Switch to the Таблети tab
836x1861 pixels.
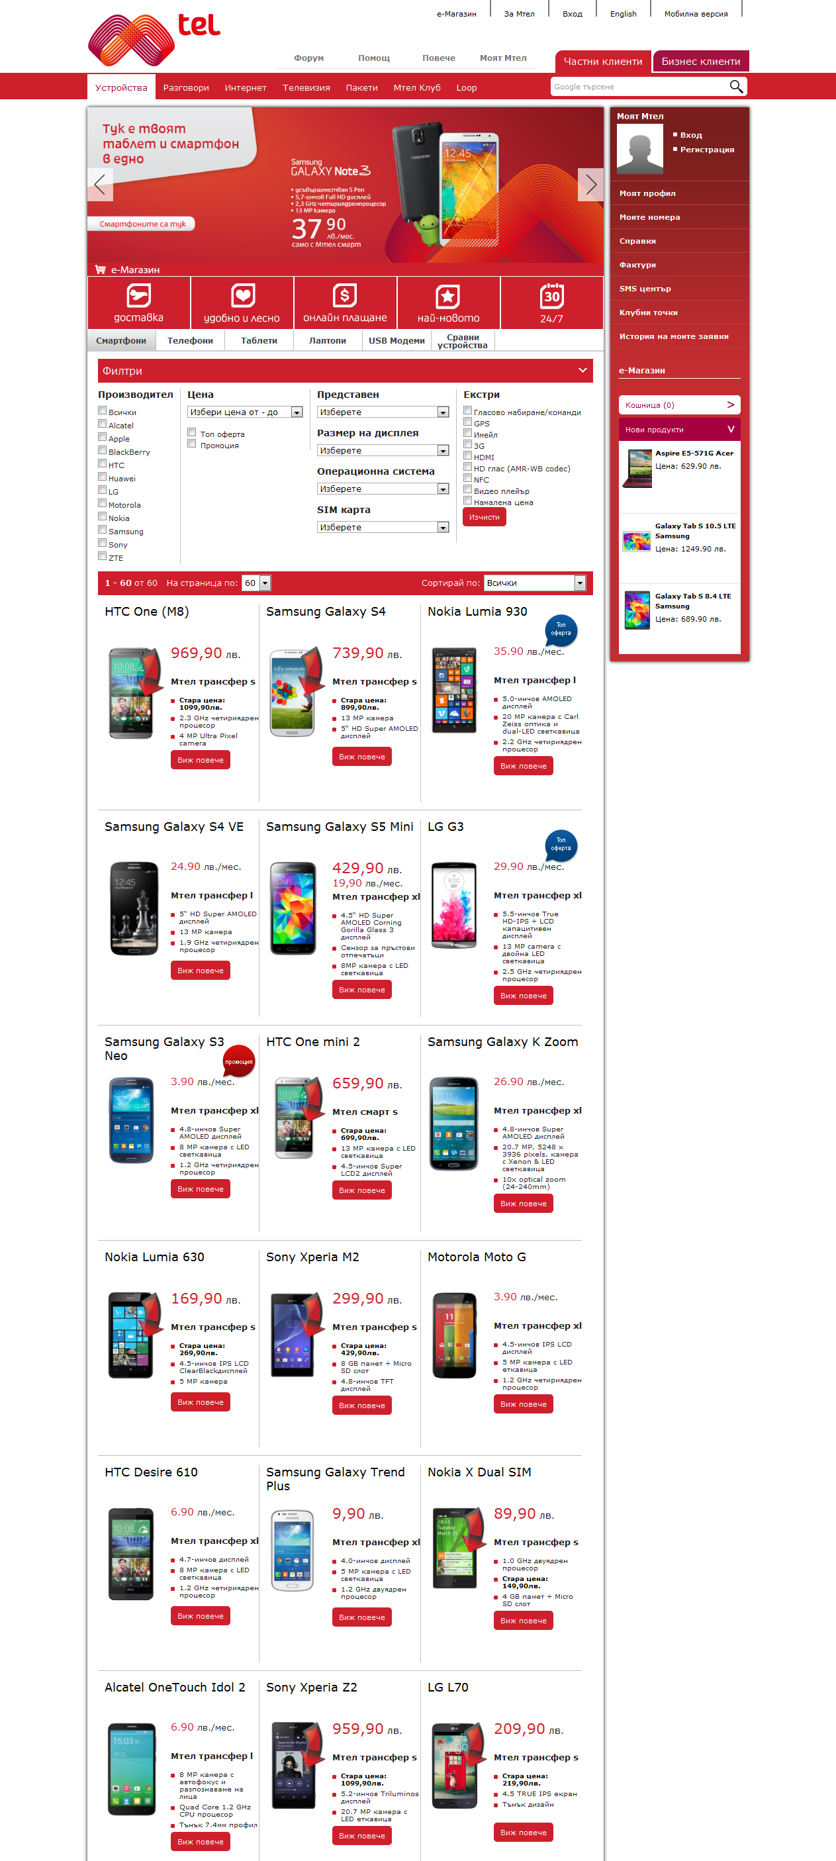pyautogui.click(x=259, y=340)
